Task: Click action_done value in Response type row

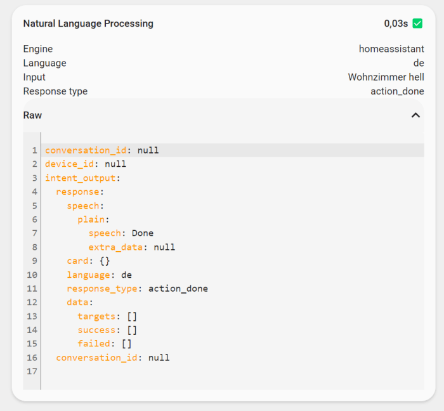Action: [x=397, y=91]
